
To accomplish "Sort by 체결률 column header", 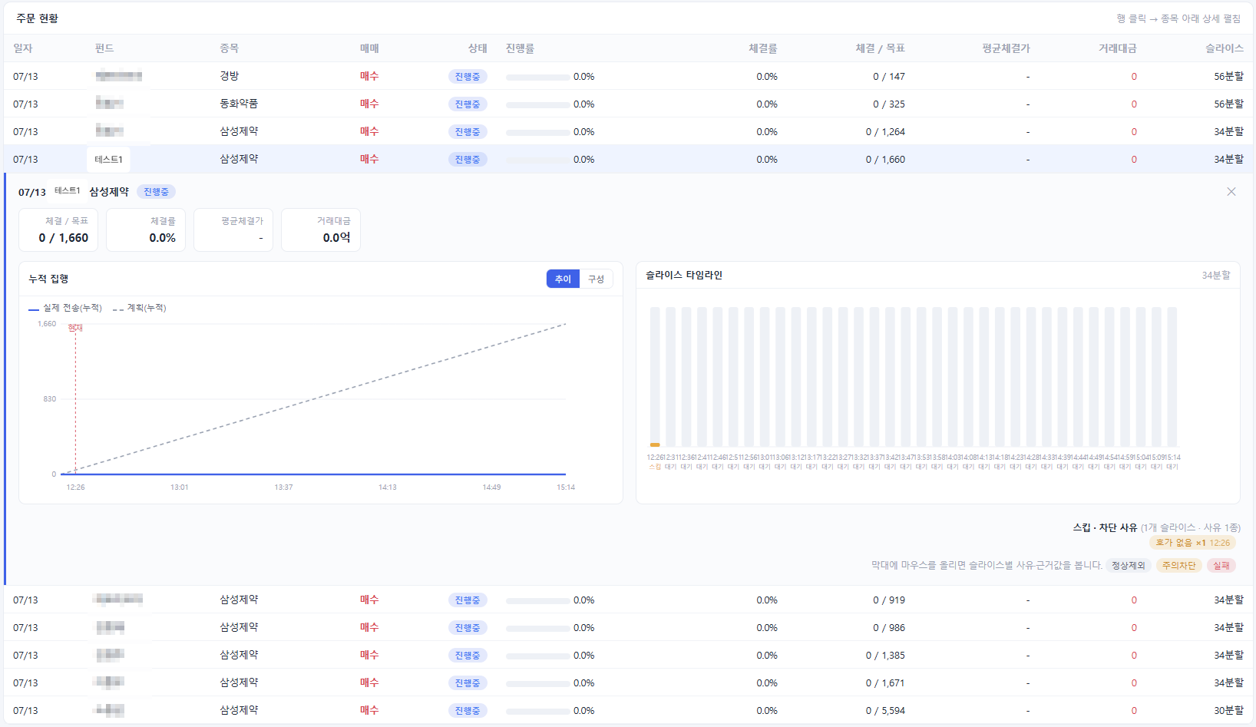I will (x=763, y=48).
